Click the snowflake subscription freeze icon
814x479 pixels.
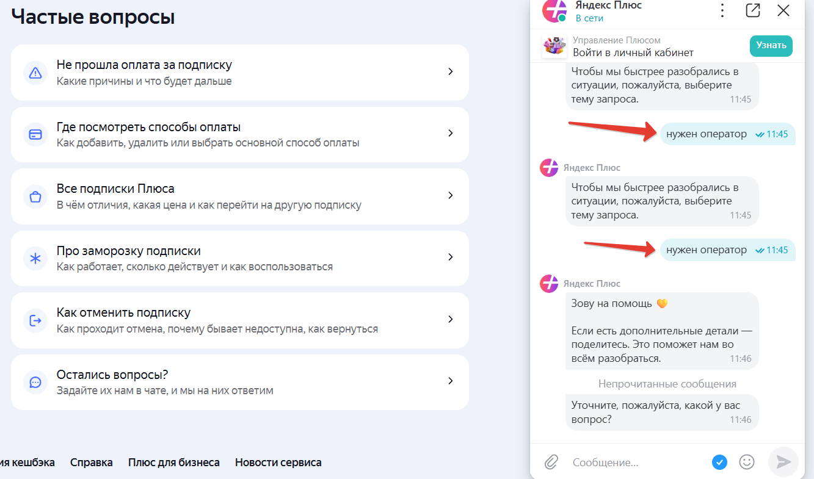tap(35, 258)
